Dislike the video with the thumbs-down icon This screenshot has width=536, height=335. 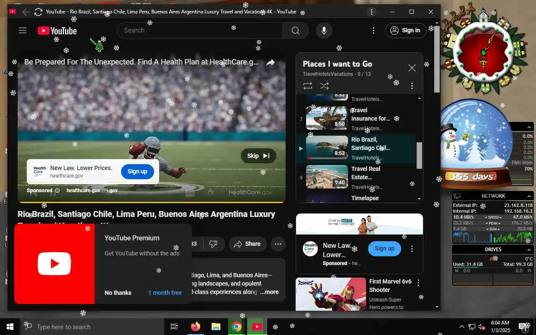point(213,244)
